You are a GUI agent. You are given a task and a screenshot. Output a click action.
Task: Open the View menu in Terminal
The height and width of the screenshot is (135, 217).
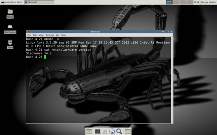(x=41, y=35)
